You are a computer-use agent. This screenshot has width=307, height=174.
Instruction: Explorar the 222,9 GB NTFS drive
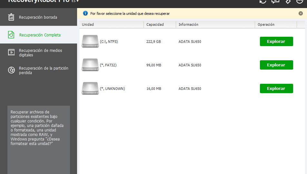[x=276, y=41]
